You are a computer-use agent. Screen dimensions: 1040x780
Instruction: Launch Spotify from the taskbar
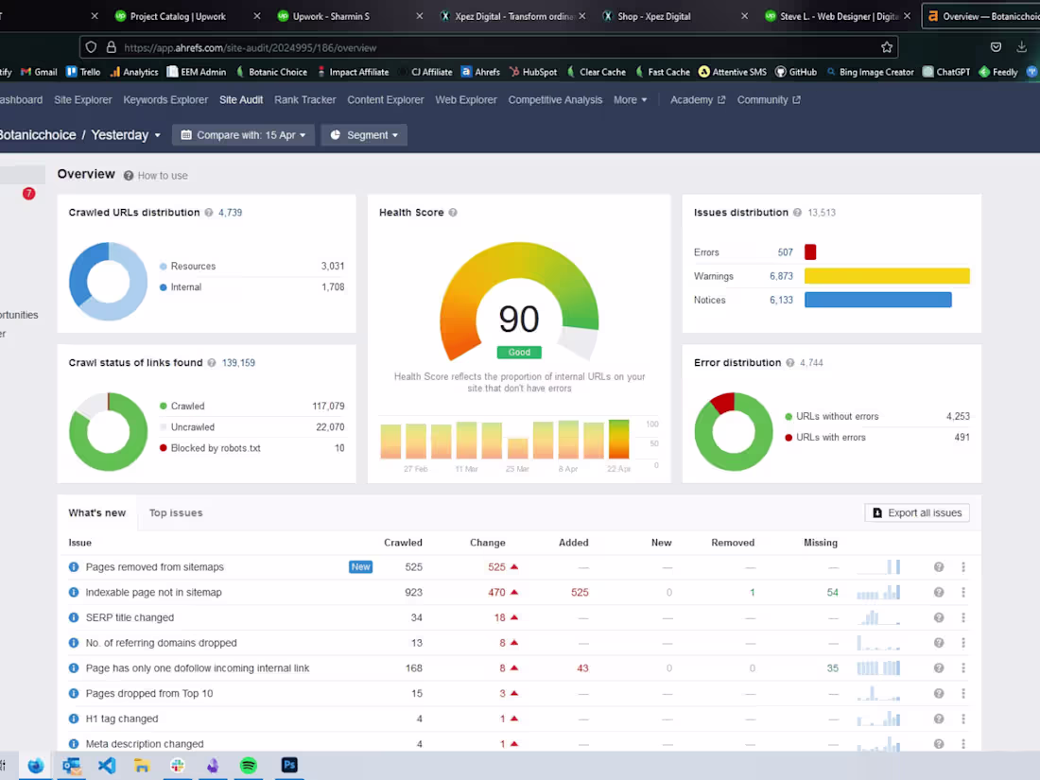click(248, 765)
